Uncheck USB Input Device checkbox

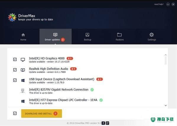coord(15,80)
